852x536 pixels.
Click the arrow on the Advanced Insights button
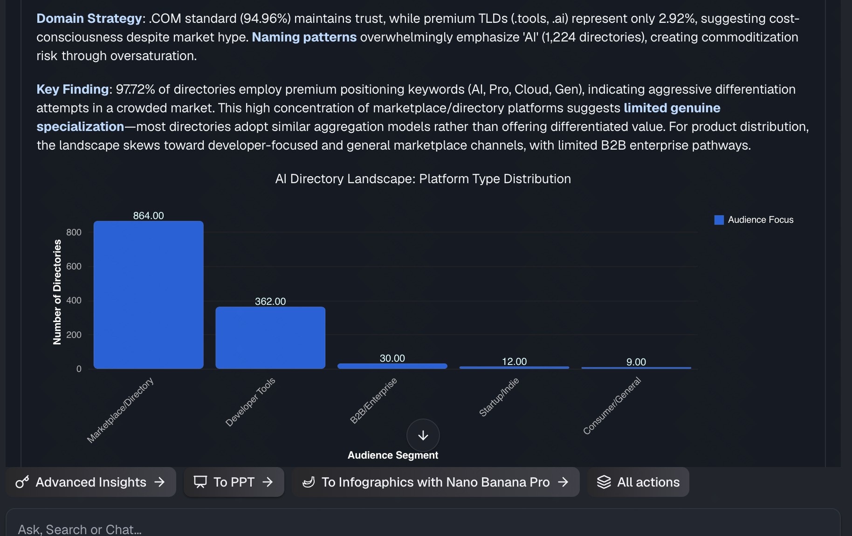pos(159,482)
